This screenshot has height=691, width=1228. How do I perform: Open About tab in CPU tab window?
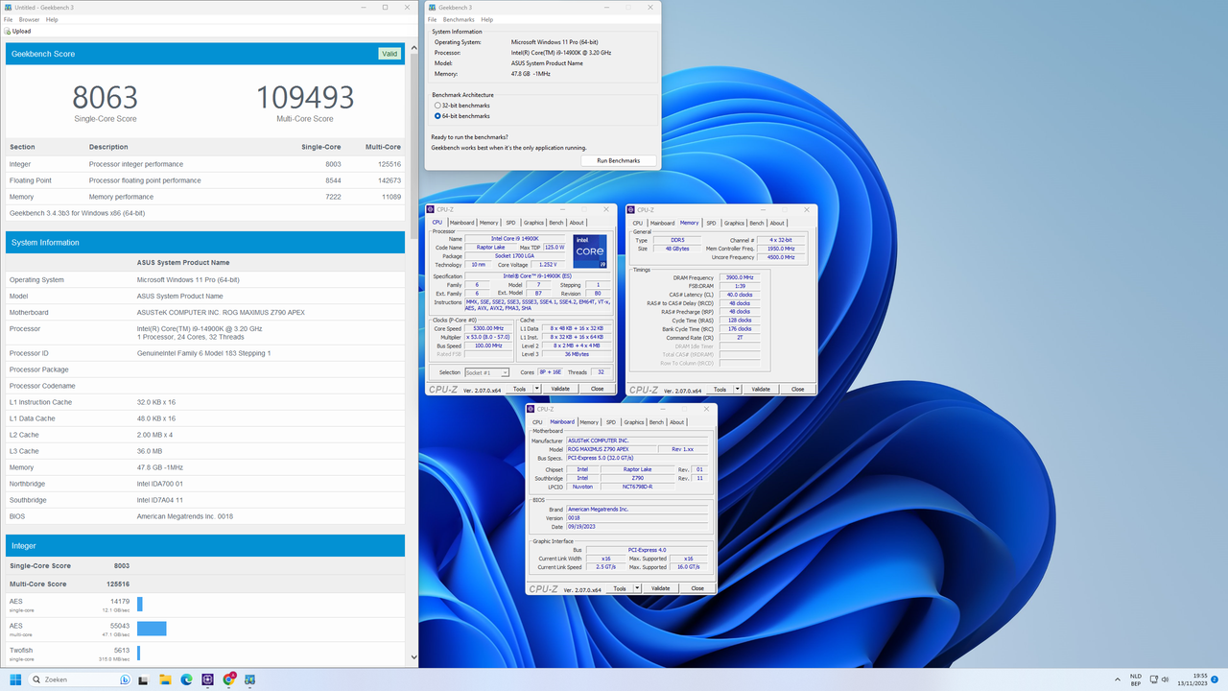577,223
